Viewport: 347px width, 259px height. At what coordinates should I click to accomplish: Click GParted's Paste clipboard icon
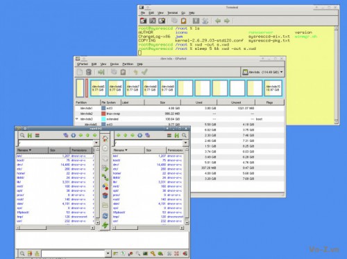[x=123, y=72]
